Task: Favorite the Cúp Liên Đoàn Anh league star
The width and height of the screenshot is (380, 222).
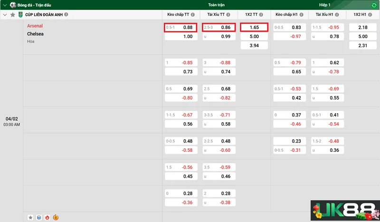Action: tap(12, 15)
